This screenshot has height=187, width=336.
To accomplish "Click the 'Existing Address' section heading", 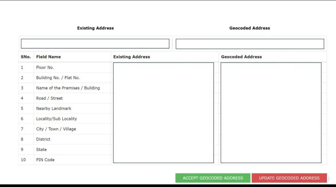I will (x=95, y=28).
